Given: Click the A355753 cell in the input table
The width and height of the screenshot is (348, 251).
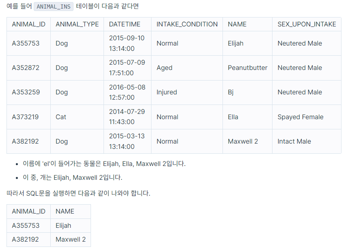Looking at the screenshot, I should (29, 44).
